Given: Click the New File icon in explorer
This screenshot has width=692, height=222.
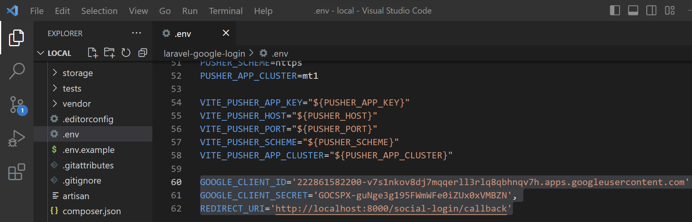Looking at the screenshot, I should tap(92, 53).
